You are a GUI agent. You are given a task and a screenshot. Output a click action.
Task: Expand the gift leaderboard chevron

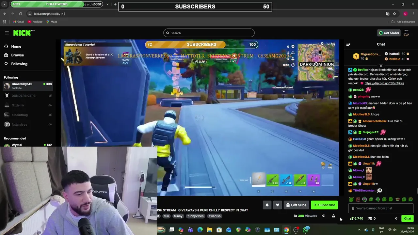[381, 65]
